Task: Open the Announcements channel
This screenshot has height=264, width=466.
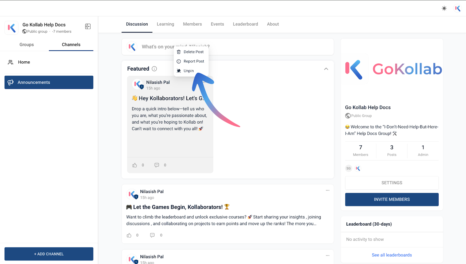Action: point(49,82)
